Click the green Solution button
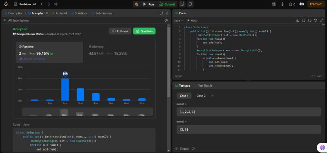 tap(144, 31)
